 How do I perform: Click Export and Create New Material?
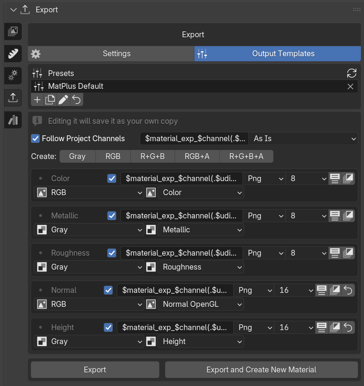click(x=261, y=370)
